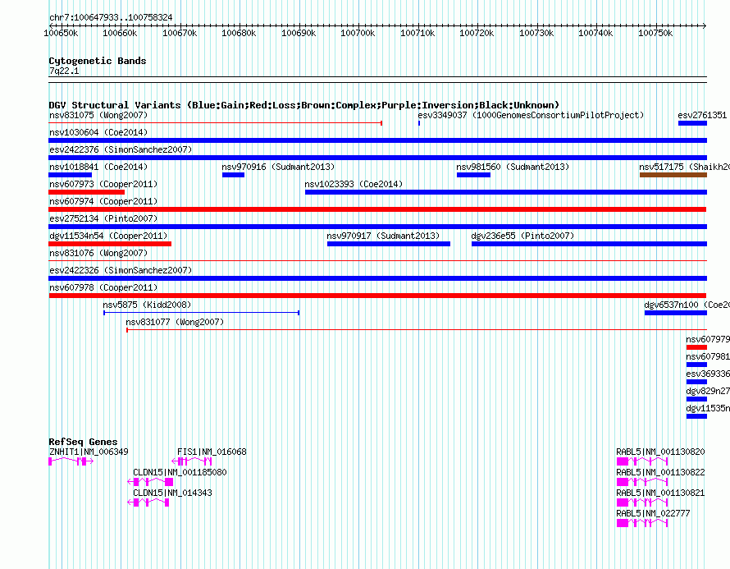Click the short blue bar under nsv1018841

pyautogui.click(x=71, y=175)
